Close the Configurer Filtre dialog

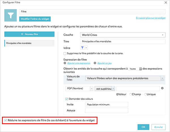[x=166, y=2]
